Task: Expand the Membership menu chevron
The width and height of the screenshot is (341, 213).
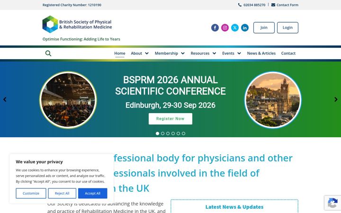Action: pyautogui.click(x=183, y=53)
